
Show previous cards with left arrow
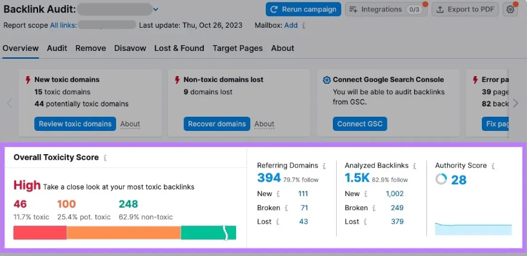click(10, 103)
